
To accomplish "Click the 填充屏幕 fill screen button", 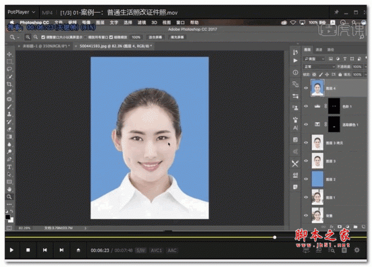I will click(177, 37).
